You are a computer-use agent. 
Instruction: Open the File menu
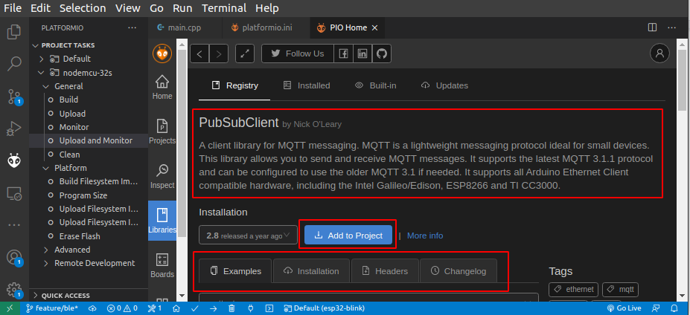coord(13,8)
